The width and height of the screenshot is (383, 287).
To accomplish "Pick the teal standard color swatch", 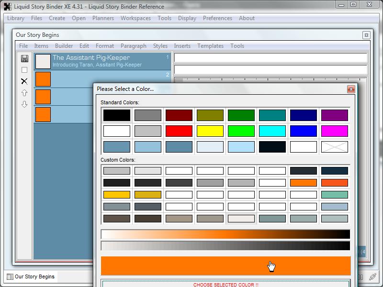I will point(272,115).
